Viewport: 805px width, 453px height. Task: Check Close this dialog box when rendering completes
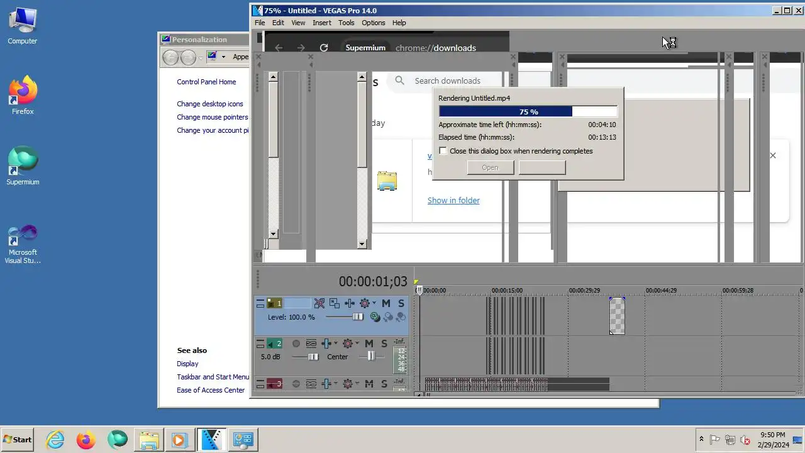point(443,151)
